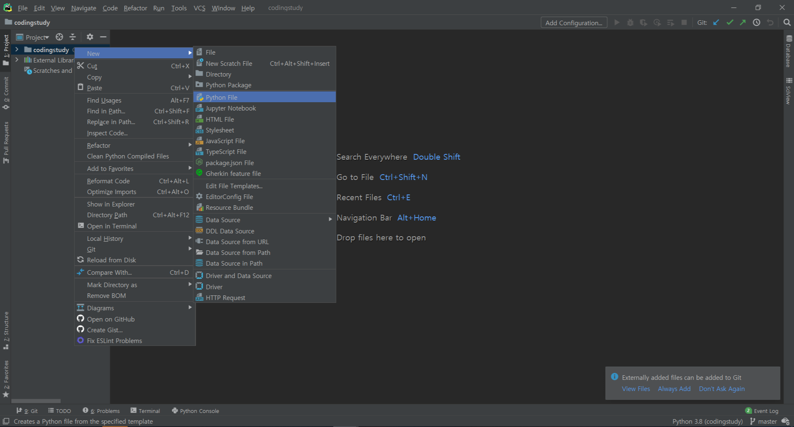
Task: Select Directory in New submenu
Action: click(265, 74)
